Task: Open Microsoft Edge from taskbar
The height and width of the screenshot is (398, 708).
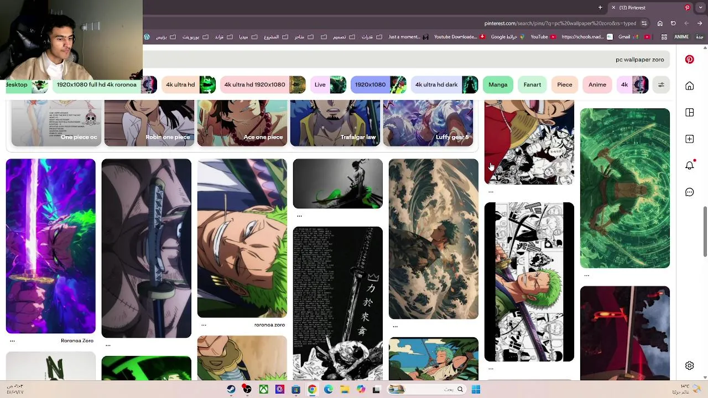Action: (329, 389)
